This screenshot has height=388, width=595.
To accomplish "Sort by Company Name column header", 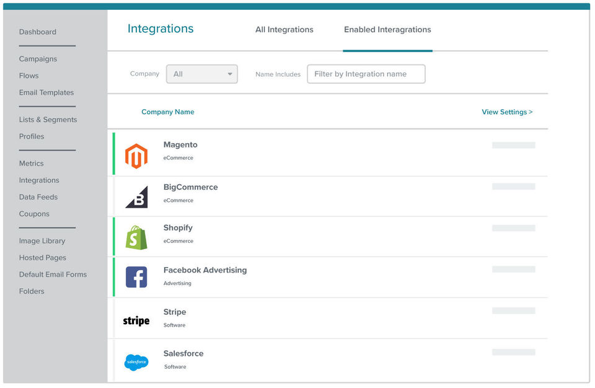I will 168,112.
